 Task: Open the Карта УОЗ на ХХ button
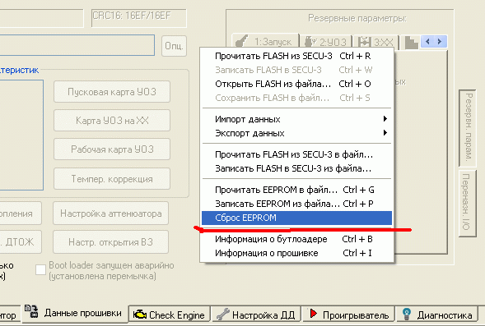tap(112, 120)
